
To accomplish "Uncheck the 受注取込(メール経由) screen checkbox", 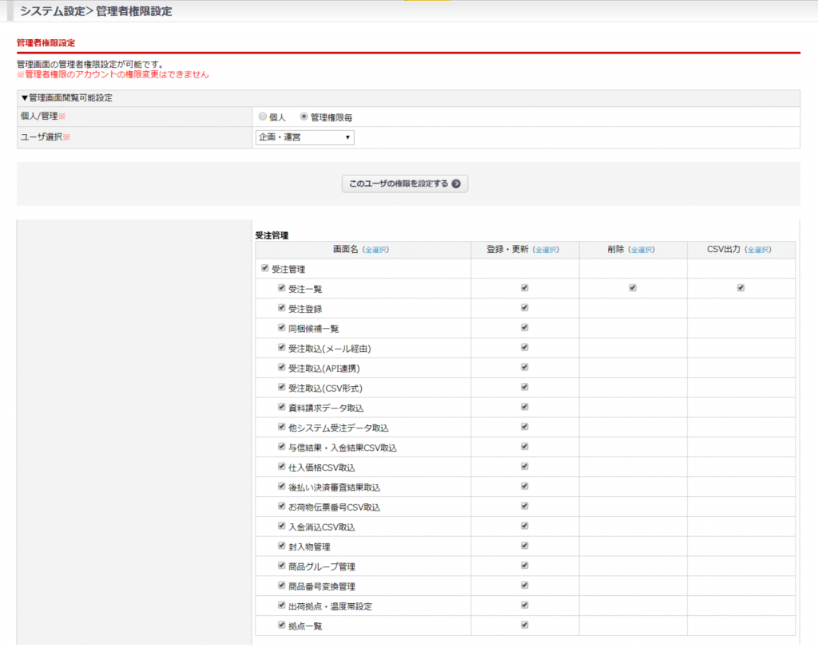I will [x=282, y=348].
